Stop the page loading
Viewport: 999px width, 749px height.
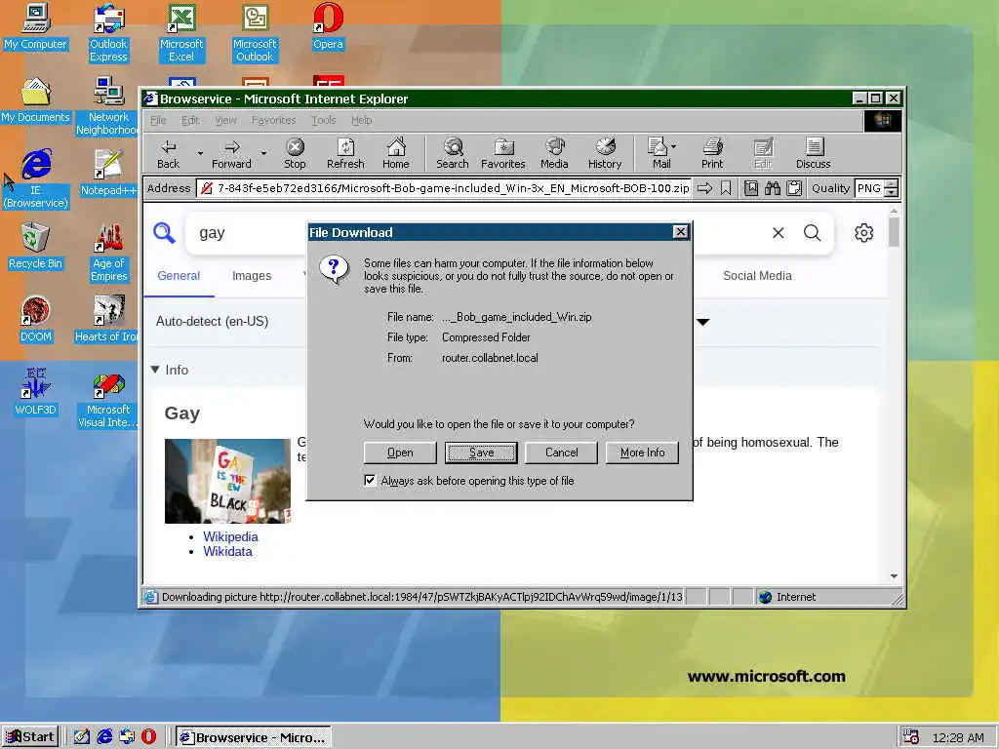[x=295, y=153]
